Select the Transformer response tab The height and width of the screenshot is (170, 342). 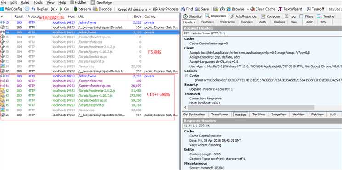click(x=220, y=115)
